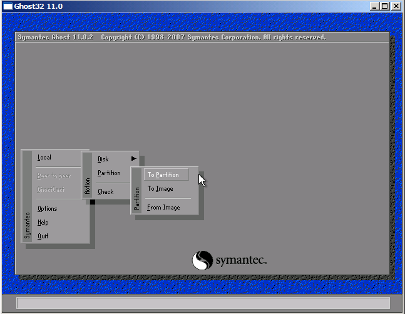405x314 pixels.
Task: Maximize the Ghost32 window
Action: click(x=385, y=6)
